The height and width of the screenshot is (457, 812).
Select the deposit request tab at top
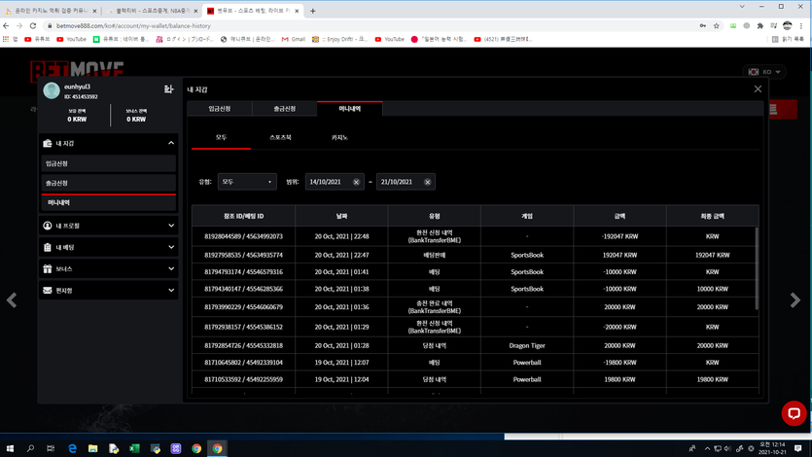coord(220,109)
